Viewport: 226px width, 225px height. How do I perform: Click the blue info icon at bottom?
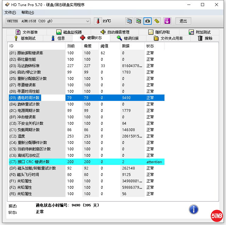[x=194, y=209]
